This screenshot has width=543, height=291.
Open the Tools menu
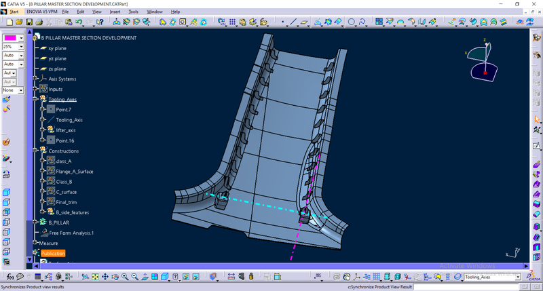pyautogui.click(x=133, y=12)
